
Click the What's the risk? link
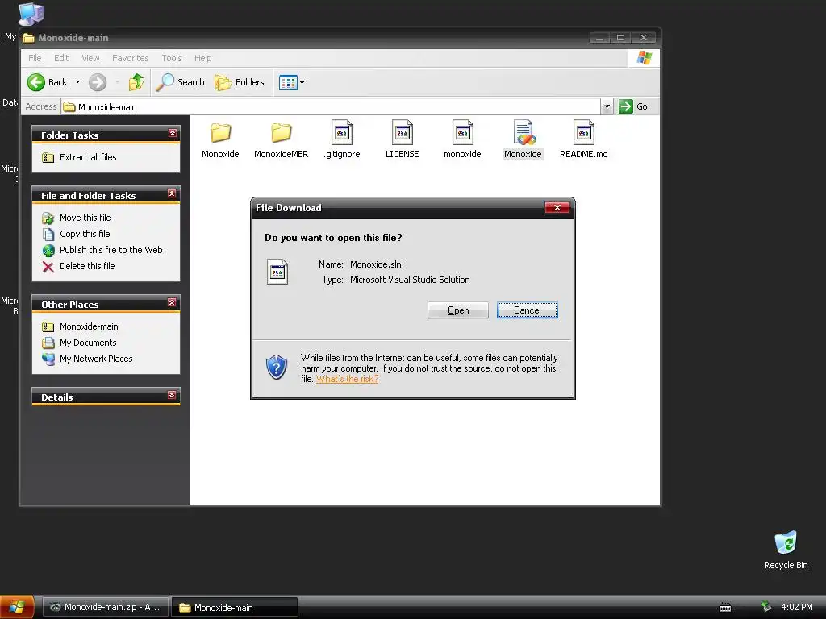point(347,379)
